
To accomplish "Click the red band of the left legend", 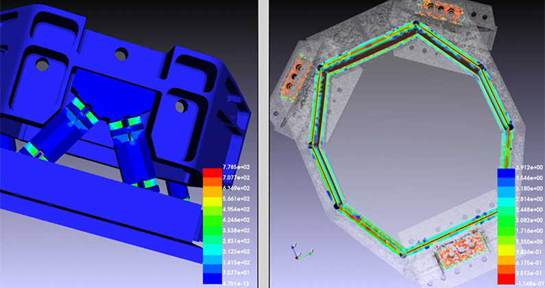I will (213, 173).
